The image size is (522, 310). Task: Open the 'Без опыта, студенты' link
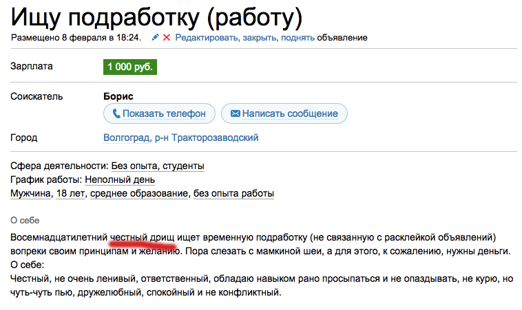pyautogui.click(x=158, y=166)
